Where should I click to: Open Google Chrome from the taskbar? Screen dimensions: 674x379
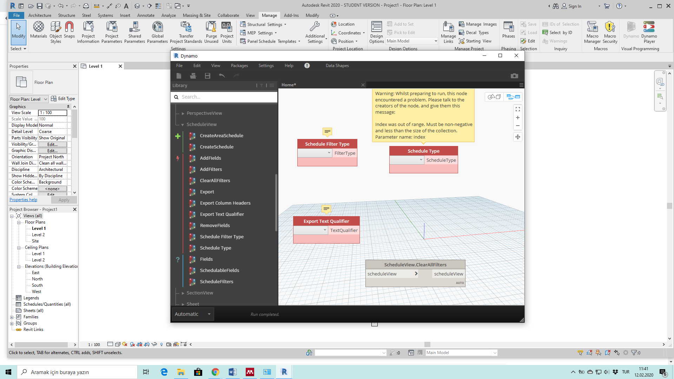(216, 372)
